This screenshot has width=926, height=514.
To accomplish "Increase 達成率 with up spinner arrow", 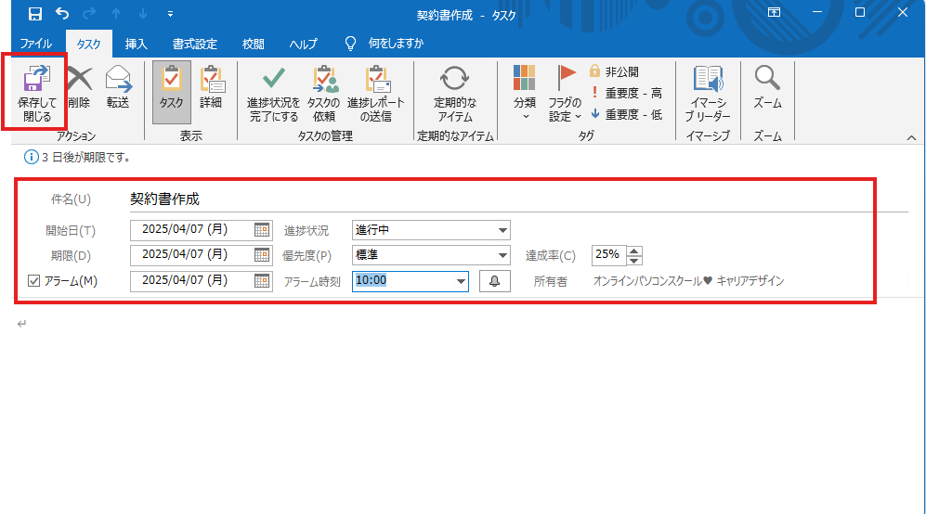I will (x=634, y=251).
